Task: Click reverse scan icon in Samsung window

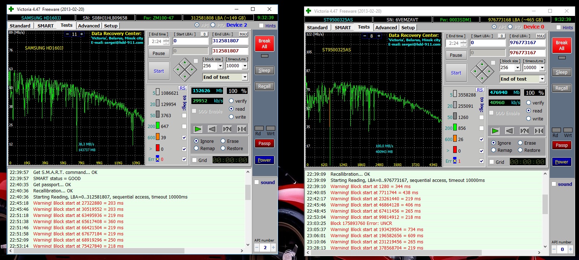Action: click(x=212, y=129)
